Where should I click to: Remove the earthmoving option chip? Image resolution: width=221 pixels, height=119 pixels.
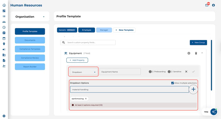(x=86, y=99)
